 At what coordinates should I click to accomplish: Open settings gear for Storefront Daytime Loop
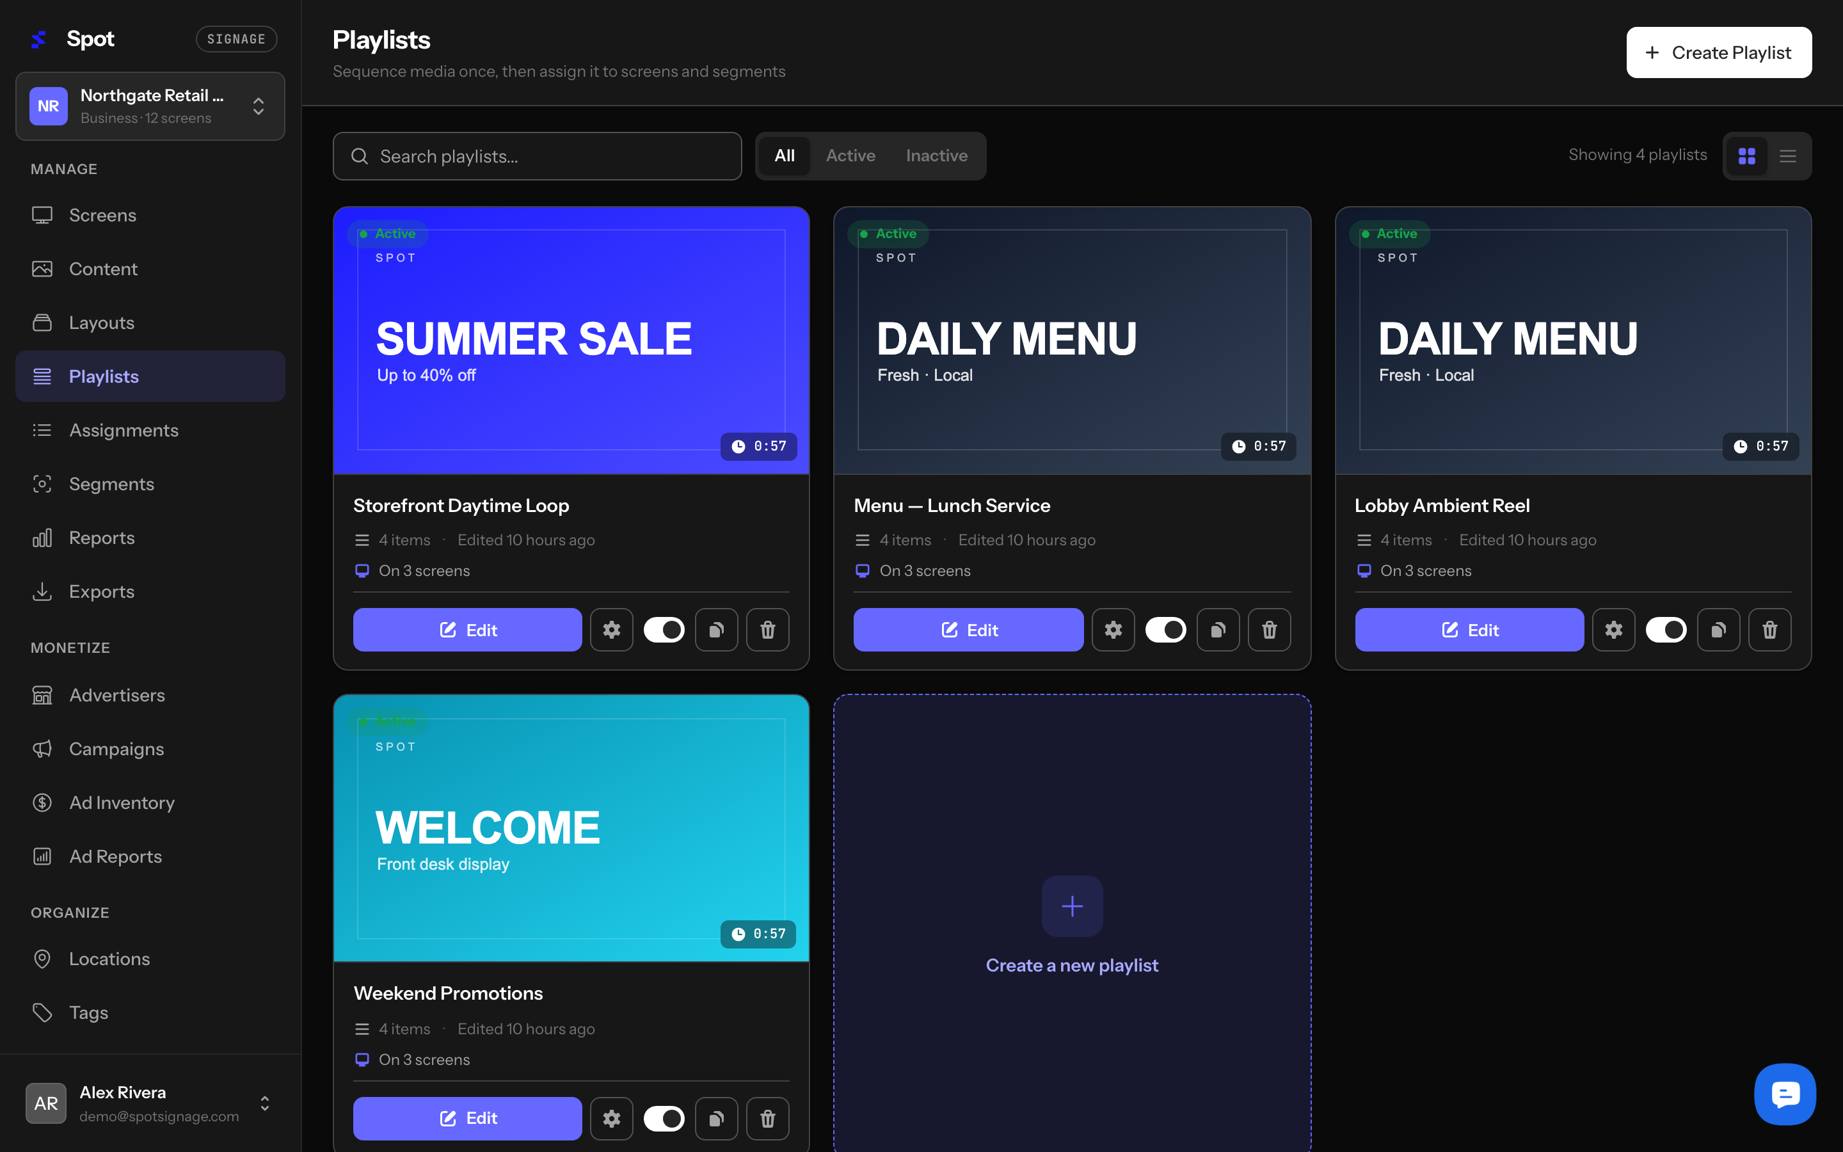[612, 629]
